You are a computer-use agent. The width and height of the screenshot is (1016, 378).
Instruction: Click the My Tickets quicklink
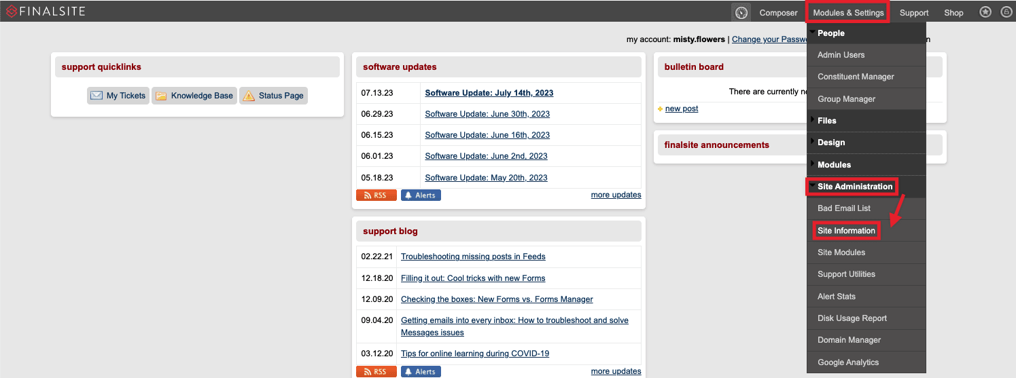(x=118, y=96)
